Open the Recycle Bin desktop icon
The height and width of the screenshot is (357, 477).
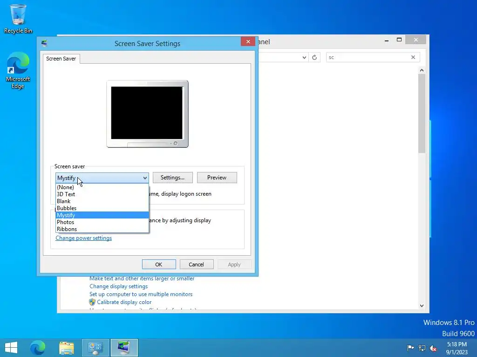pos(18,19)
